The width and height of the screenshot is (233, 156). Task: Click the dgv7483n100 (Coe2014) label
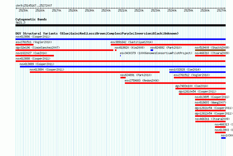click(x=192, y=86)
